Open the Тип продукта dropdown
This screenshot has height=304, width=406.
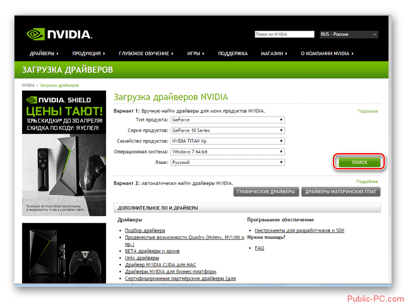point(227,120)
